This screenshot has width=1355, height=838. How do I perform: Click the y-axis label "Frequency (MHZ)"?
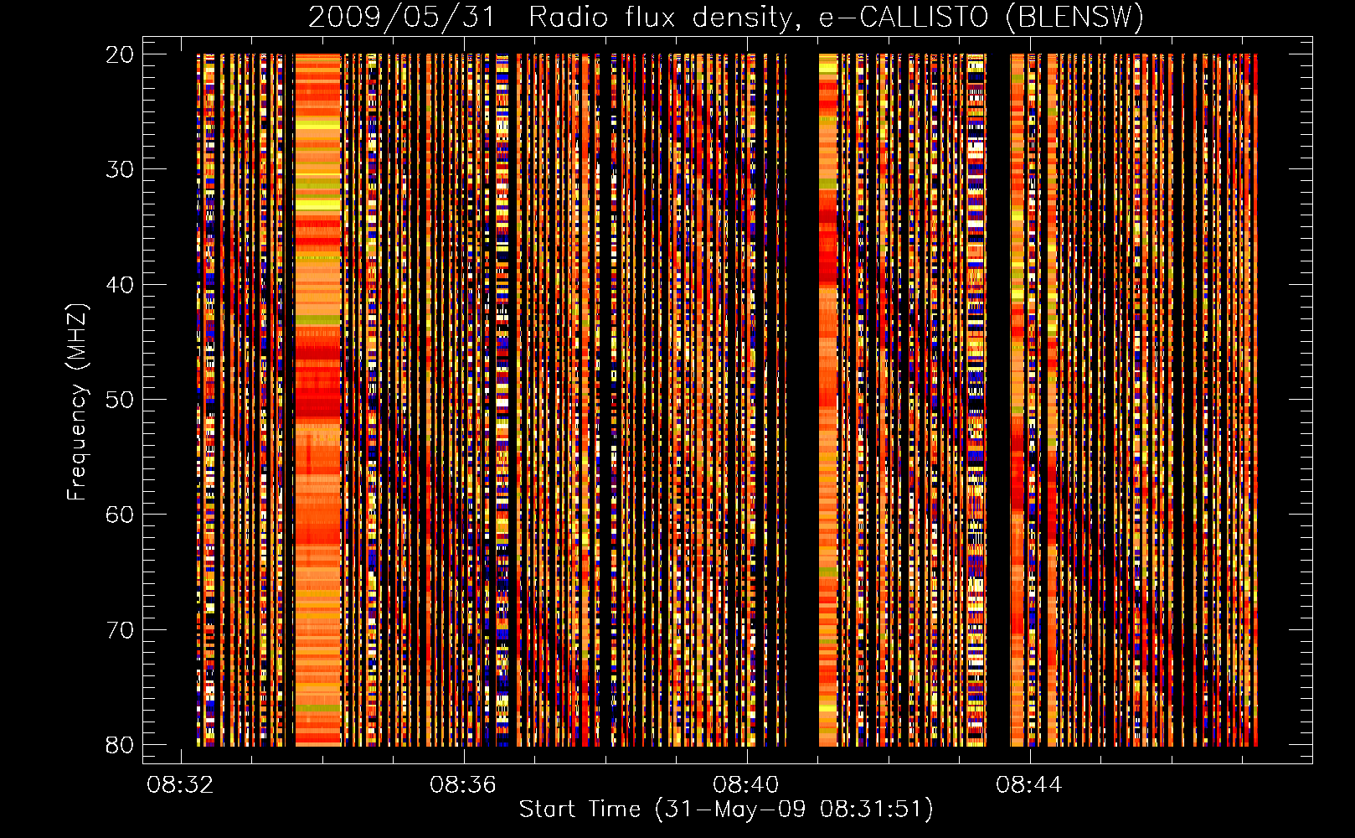coord(77,402)
